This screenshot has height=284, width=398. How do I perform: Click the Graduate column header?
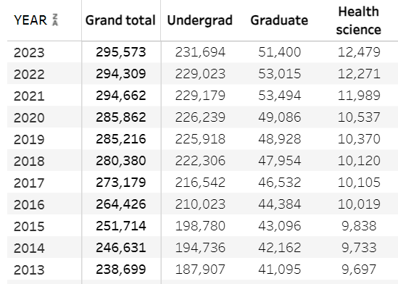pos(279,20)
